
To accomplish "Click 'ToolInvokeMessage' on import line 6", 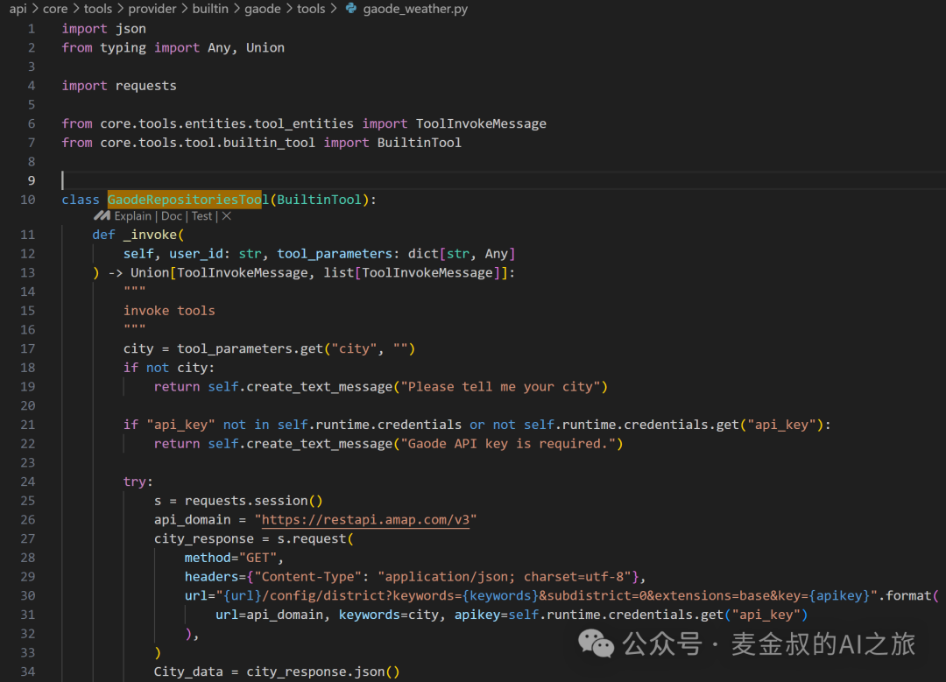I will (x=481, y=123).
